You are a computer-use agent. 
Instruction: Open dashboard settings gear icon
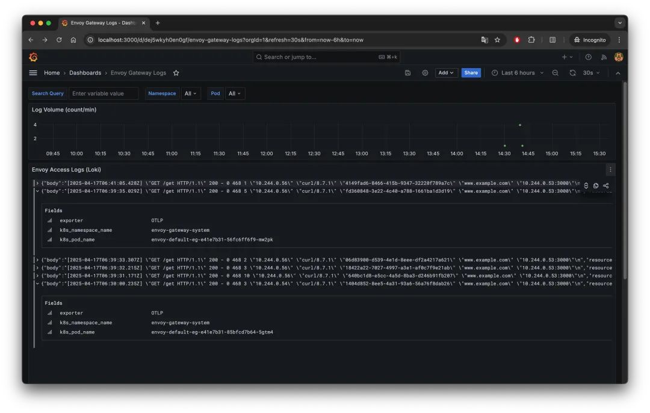(425, 73)
